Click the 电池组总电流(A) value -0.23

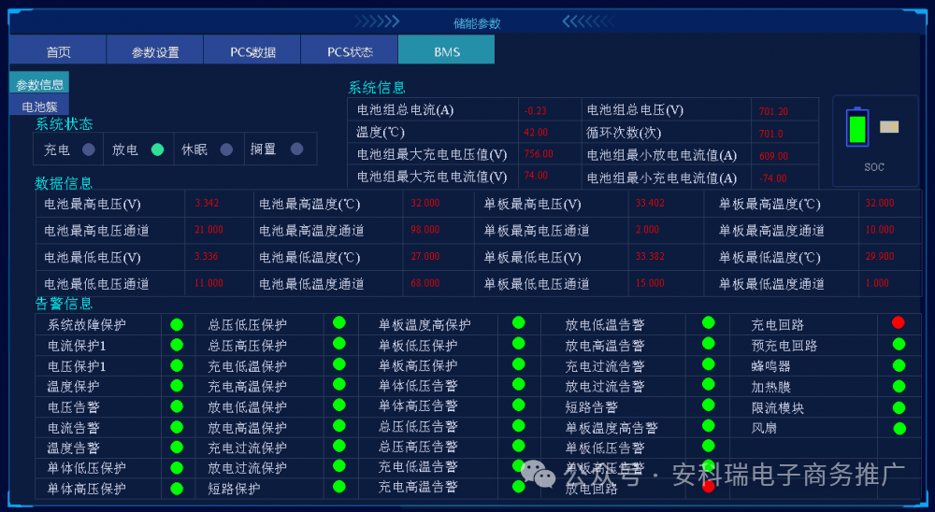click(536, 111)
